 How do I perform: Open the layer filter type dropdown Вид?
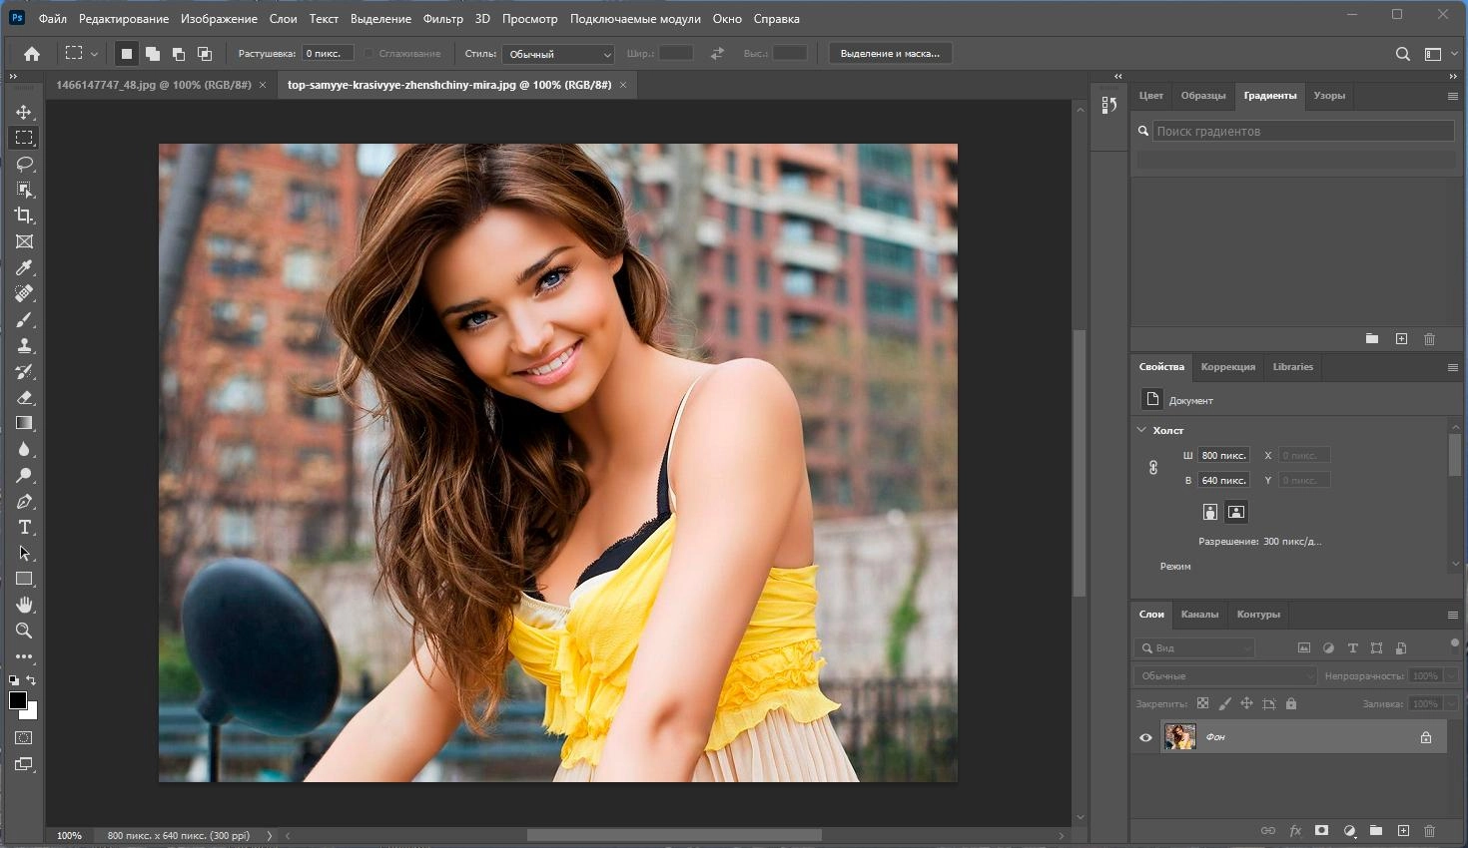coord(1195,647)
